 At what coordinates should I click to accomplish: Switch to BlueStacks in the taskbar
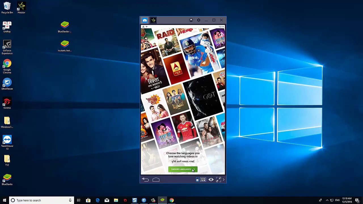(x=162, y=200)
